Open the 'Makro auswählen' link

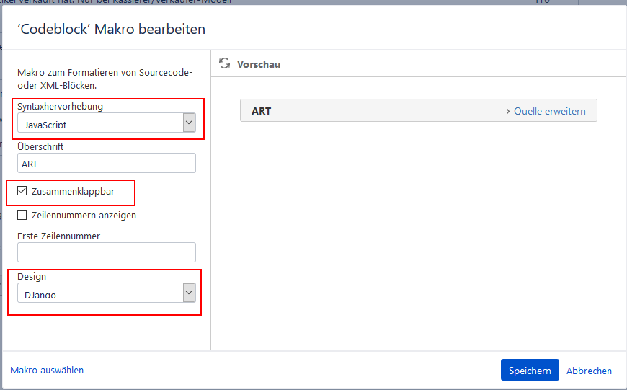47,370
